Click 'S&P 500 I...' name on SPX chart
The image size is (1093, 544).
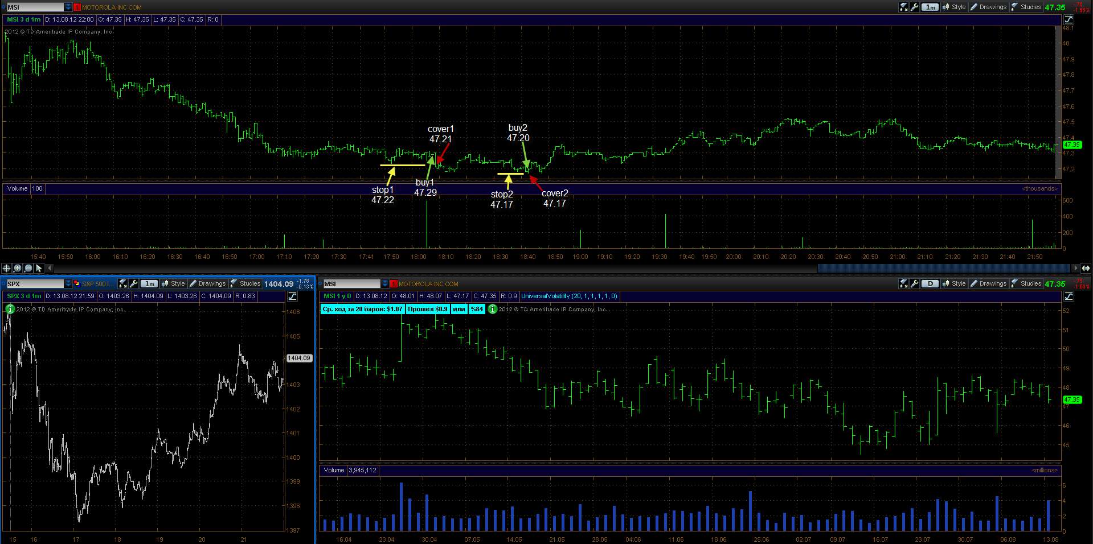[97, 283]
